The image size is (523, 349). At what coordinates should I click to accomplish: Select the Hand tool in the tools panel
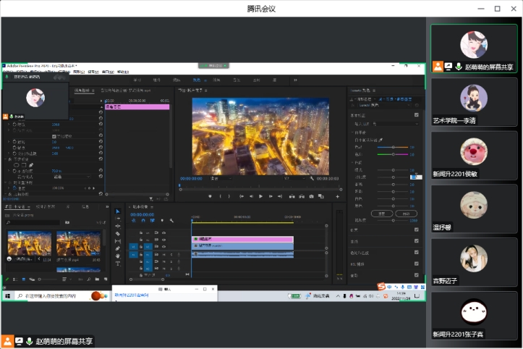coord(118,256)
